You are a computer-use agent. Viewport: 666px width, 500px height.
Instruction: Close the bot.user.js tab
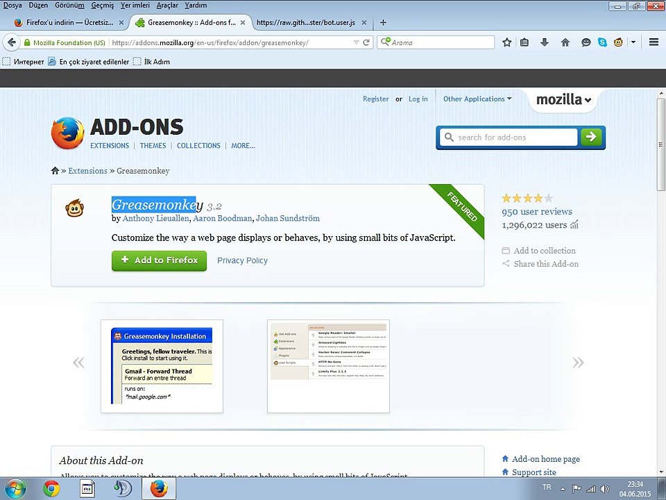coord(364,22)
